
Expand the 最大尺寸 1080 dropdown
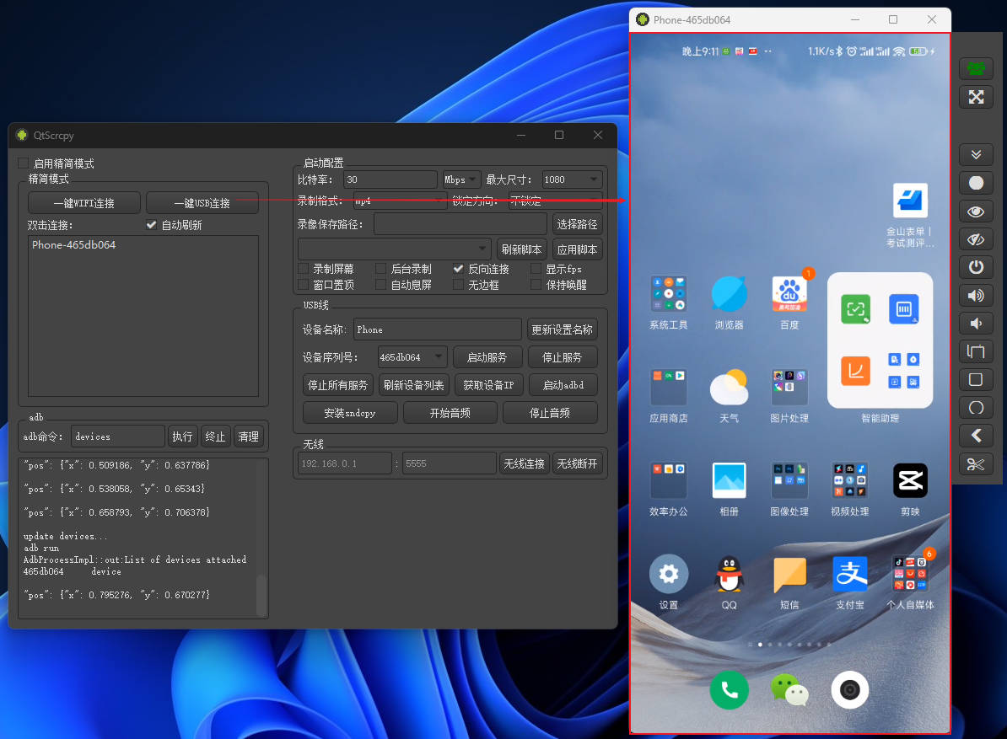pos(572,179)
